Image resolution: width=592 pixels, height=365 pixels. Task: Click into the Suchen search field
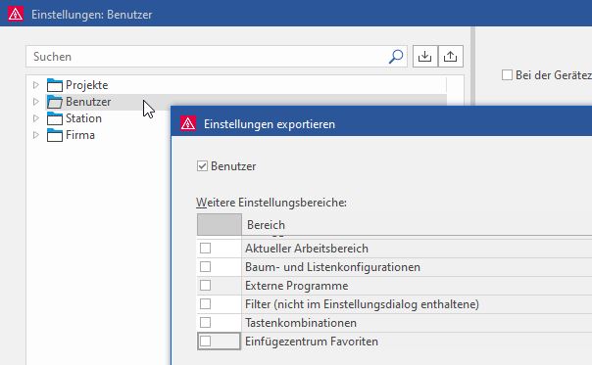[x=208, y=57]
